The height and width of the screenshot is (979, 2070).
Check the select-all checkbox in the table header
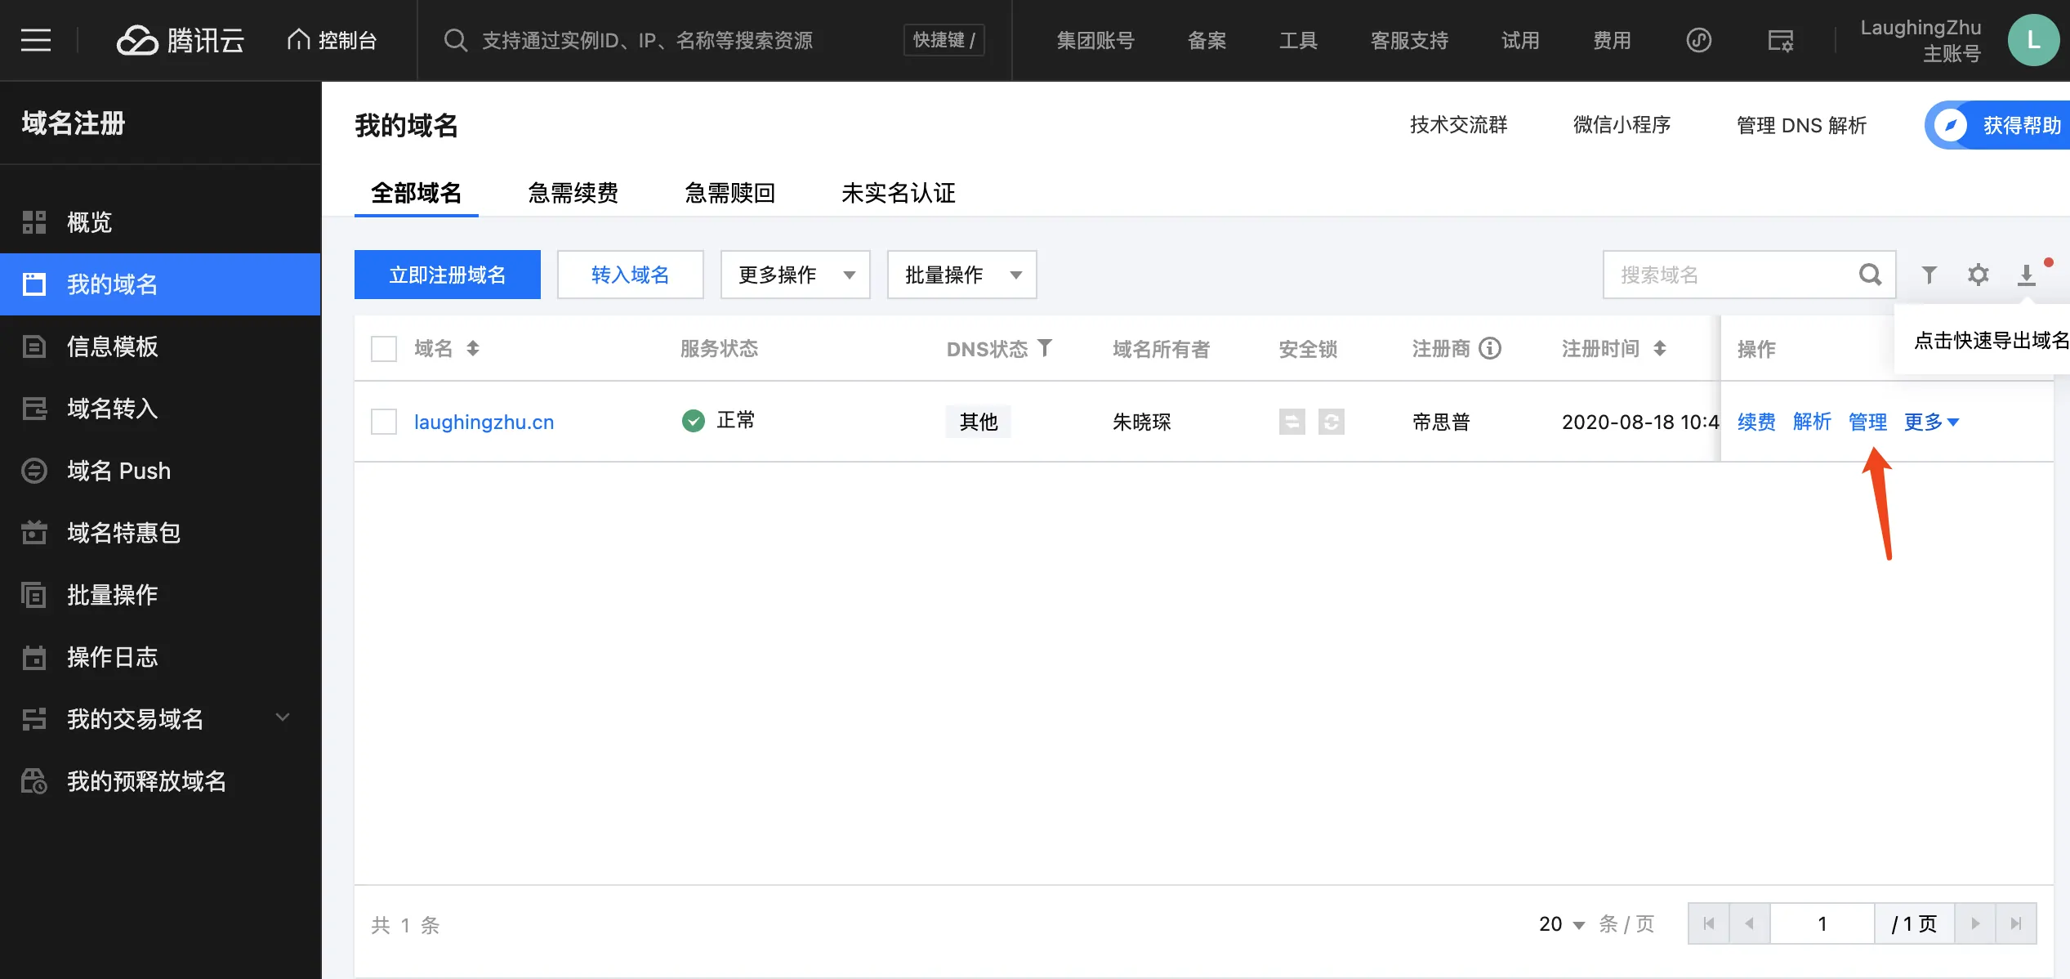[x=382, y=347]
